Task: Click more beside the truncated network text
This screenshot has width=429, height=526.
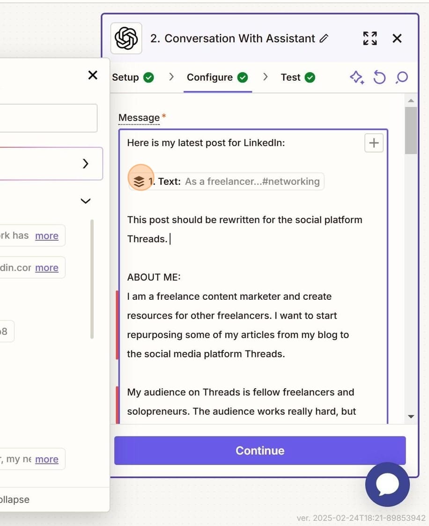Action: pyautogui.click(x=46, y=236)
